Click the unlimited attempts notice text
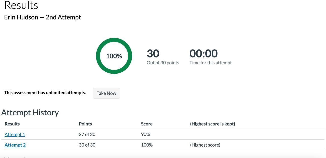The width and height of the screenshot is (326, 158). [45, 93]
